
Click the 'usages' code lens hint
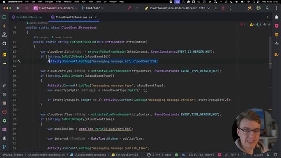coord(41,37)
